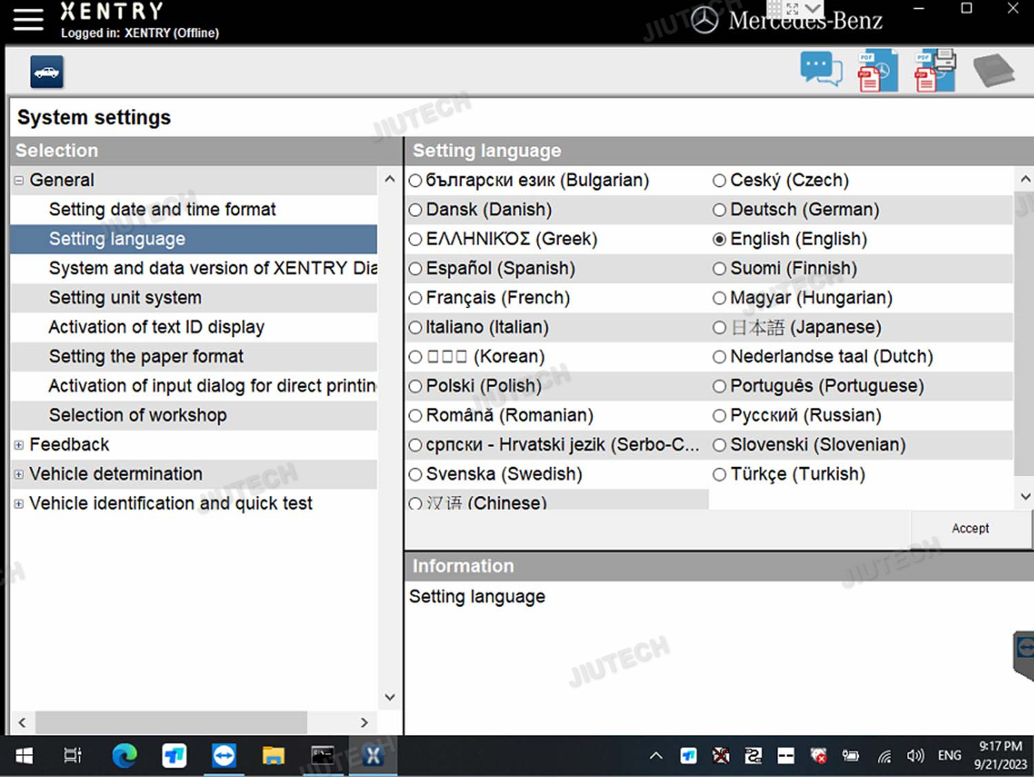Expand the Vehicle determination node
This screenshot has height=777, width=1034.
19,475
